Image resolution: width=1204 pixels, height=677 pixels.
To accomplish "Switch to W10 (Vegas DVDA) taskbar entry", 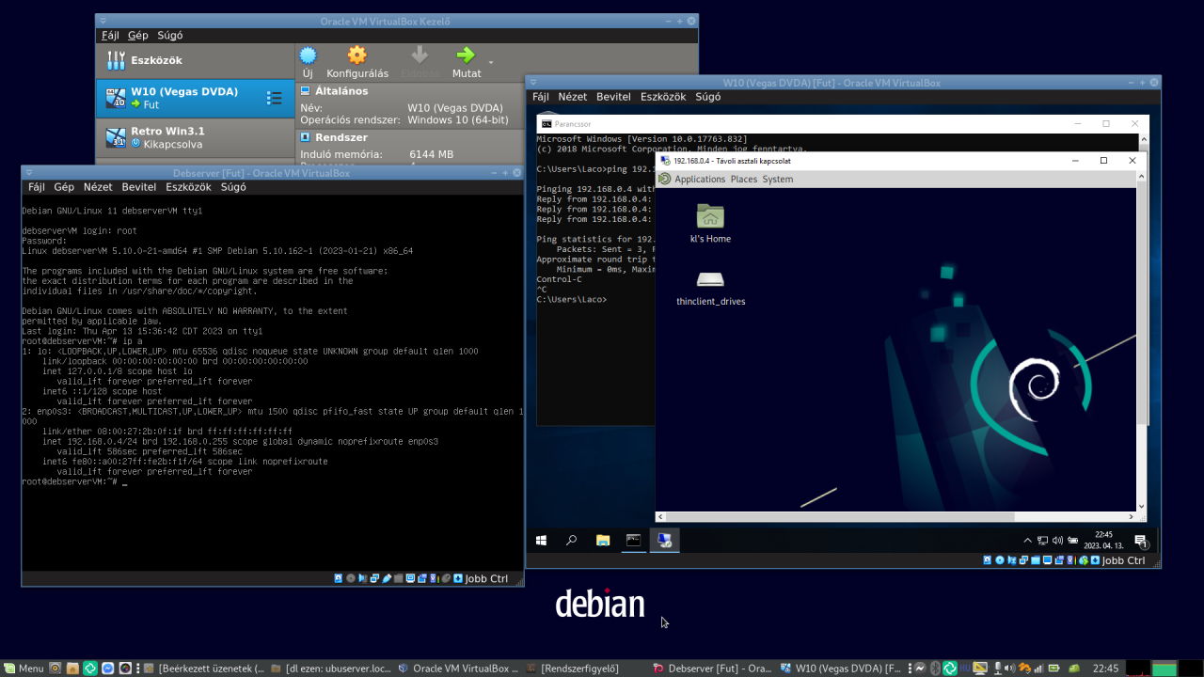I will 840,669.
